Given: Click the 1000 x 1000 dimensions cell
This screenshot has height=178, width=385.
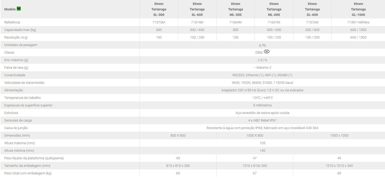Looking at the screenshot, I should (x=339, y=136).
